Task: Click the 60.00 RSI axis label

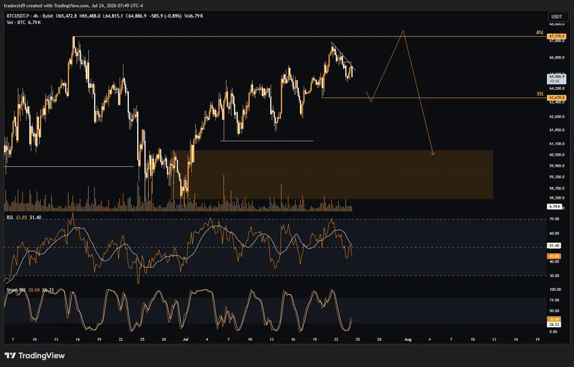Action: click(x=555, y=234)
